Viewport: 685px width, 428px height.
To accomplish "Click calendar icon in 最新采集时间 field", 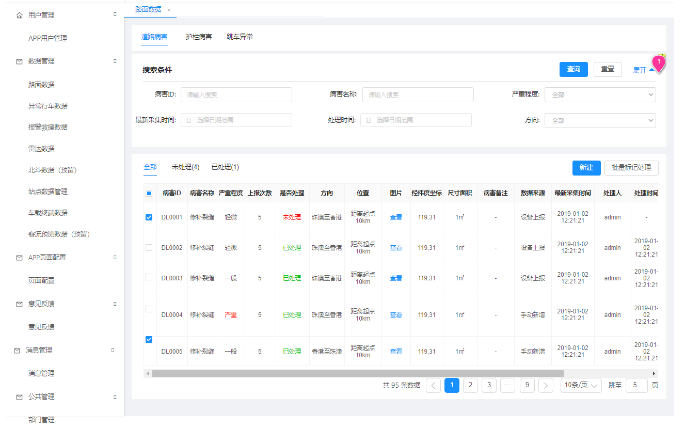I will tap(188, 120).
